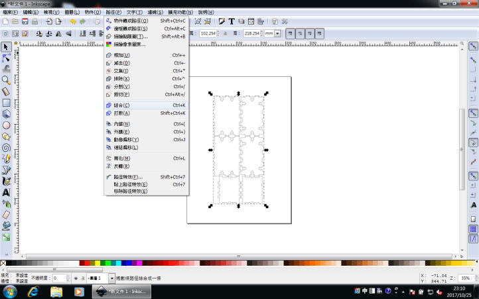This screenshot has width=479, height=299.
Task: Select the Text tool in toolbox
Action: coord(6,192)
